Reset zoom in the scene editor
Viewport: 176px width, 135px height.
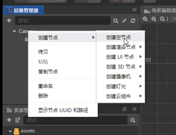[162, 19]
